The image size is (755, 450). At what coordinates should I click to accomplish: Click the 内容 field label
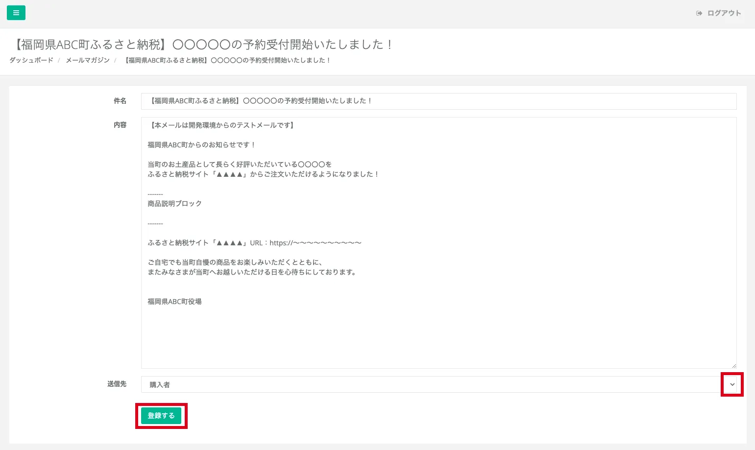point(120,125)
